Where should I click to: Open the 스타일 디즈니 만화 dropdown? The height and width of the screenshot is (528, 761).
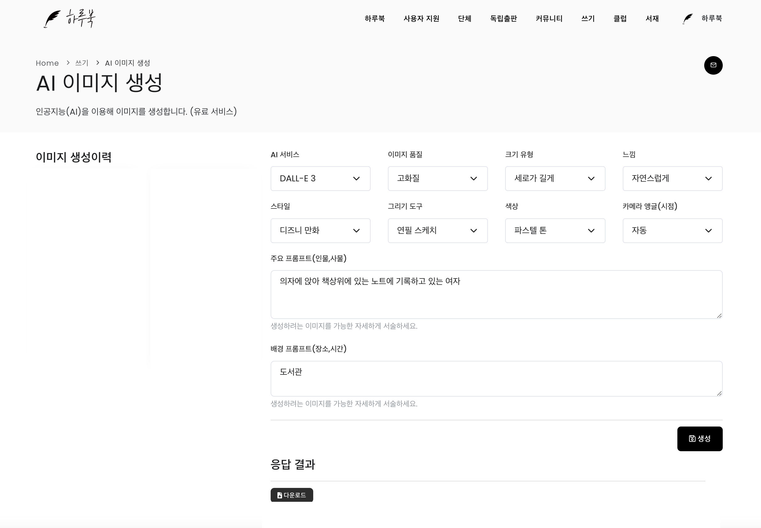(320, 231)
